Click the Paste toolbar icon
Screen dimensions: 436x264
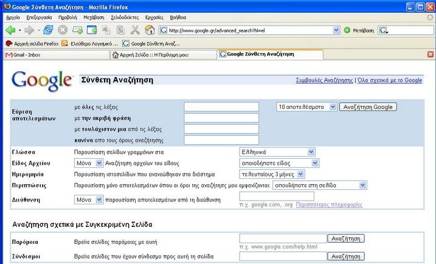(x=120, y=30)
